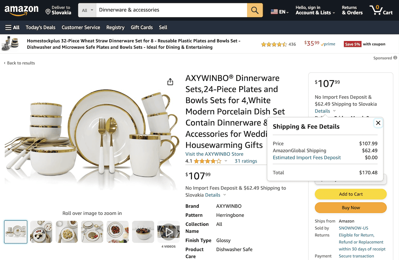Expand the All search category dropdown
Viewport: 399px width, 260px height.
coord(87,10)
